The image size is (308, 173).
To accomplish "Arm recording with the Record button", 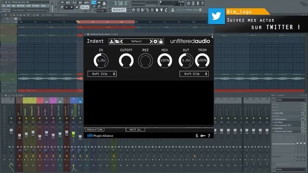I will pyautogui.click(x=77, y=7).
